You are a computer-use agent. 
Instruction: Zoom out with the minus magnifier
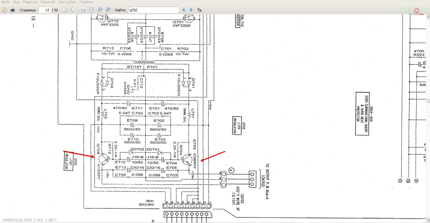tap(100, 10)
